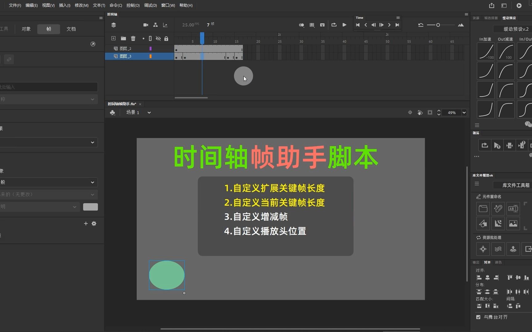532x332 pixels.
Task: Toggle highlight layers dot in timeline header
Action: click(x=143, y=38)
